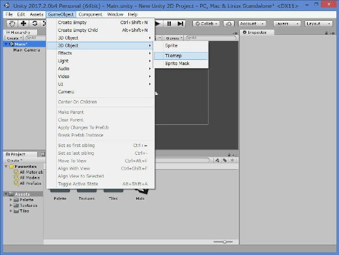Collapse the Assets folder tree
Screen dimensions: 339x255
pyautogui.click(x=6, y=194)
